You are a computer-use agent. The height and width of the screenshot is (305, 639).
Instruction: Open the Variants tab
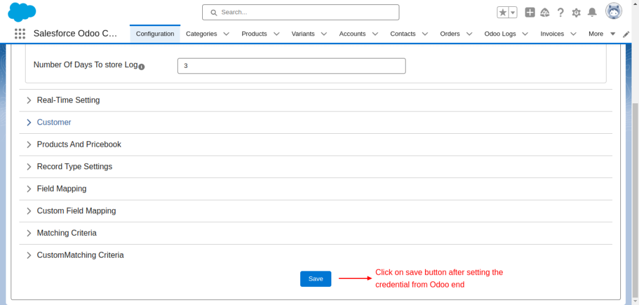tap(303, 34)
